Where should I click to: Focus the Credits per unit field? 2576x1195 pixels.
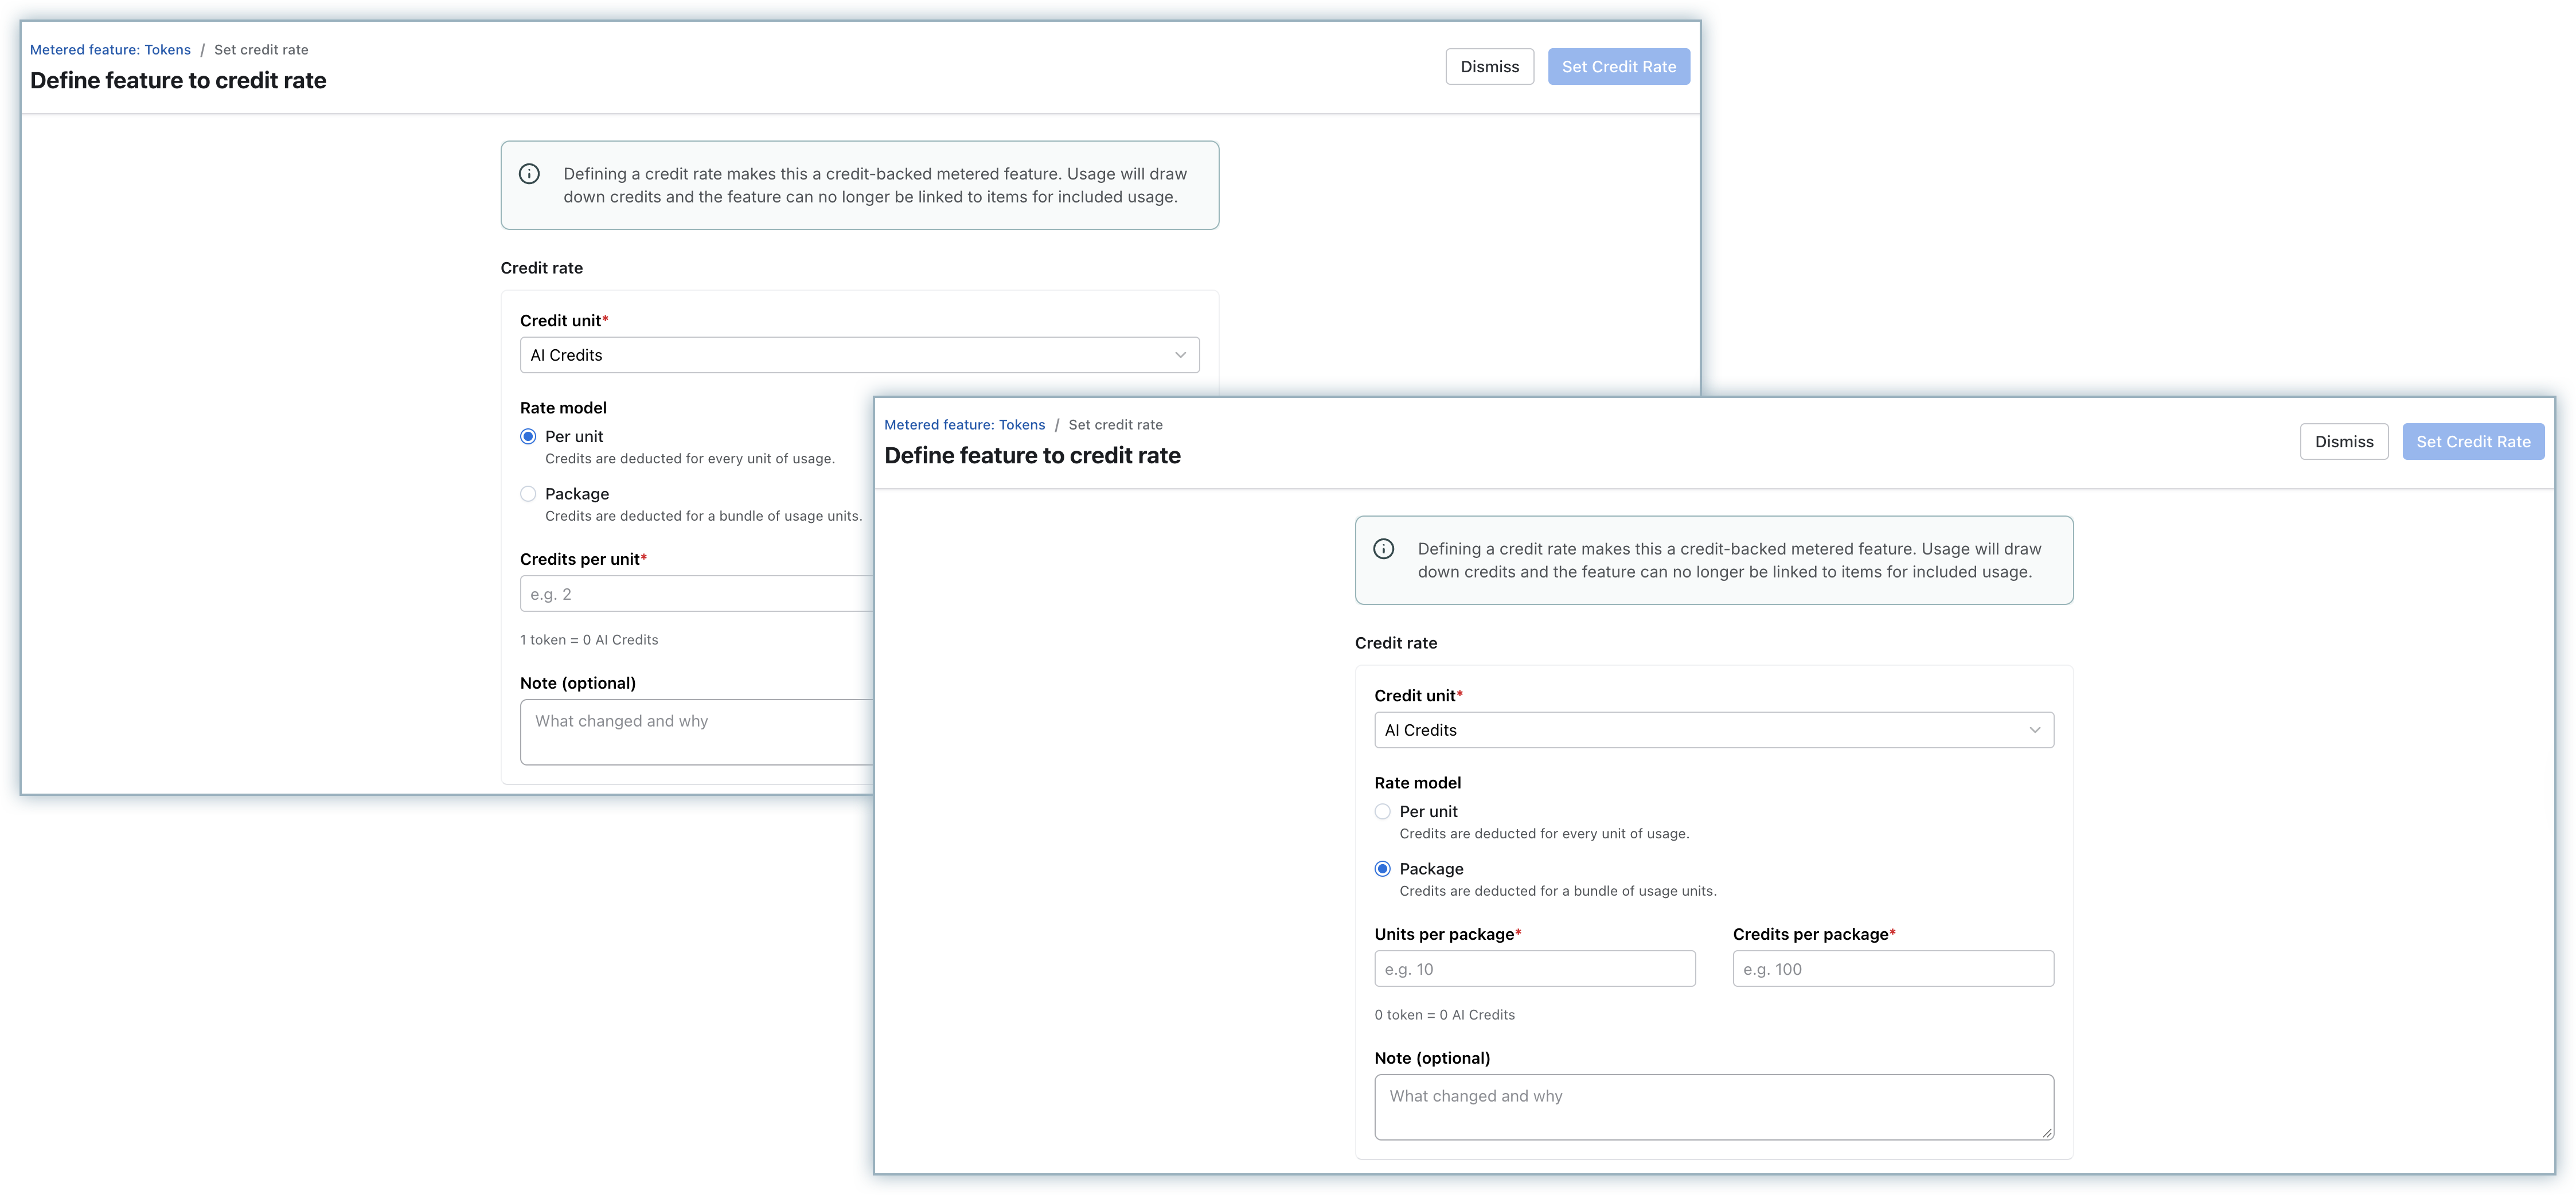[697, 594]
